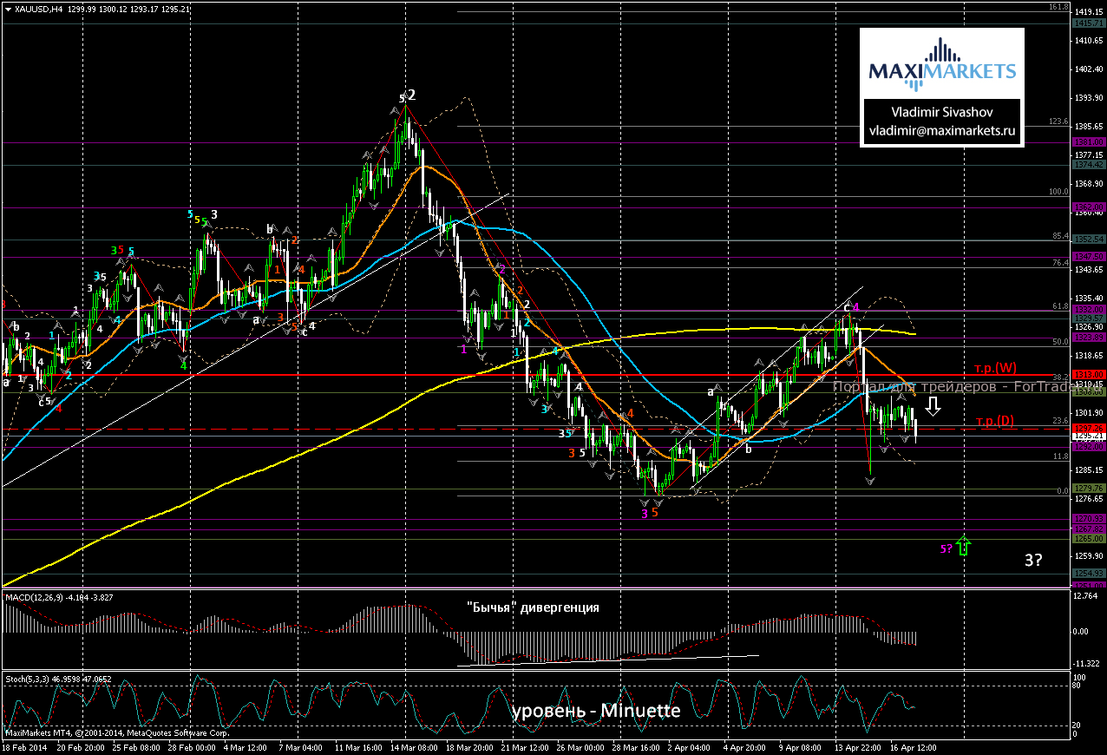
Task: Click the white down arrow marker
Action: click(933, 405)
